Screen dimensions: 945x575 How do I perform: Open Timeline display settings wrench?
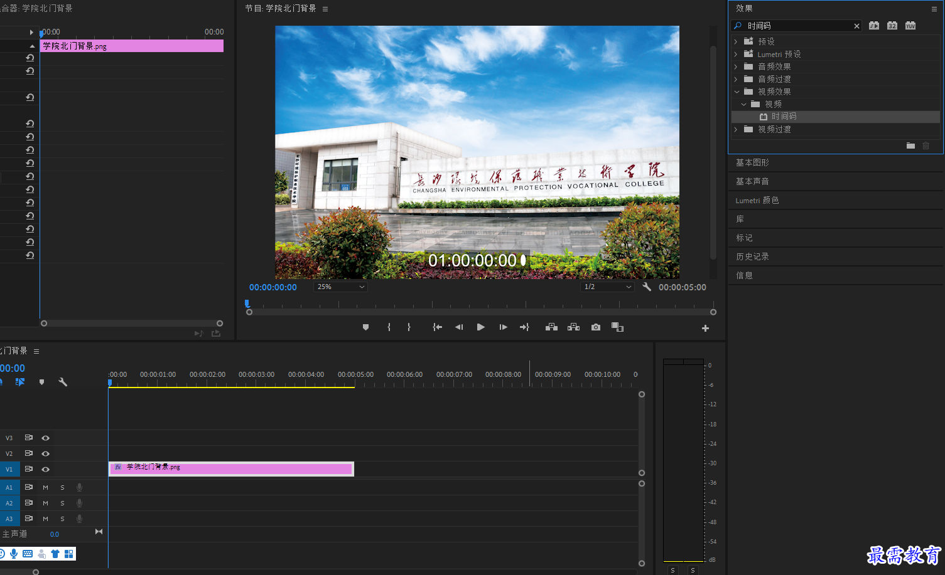[63, 382]
